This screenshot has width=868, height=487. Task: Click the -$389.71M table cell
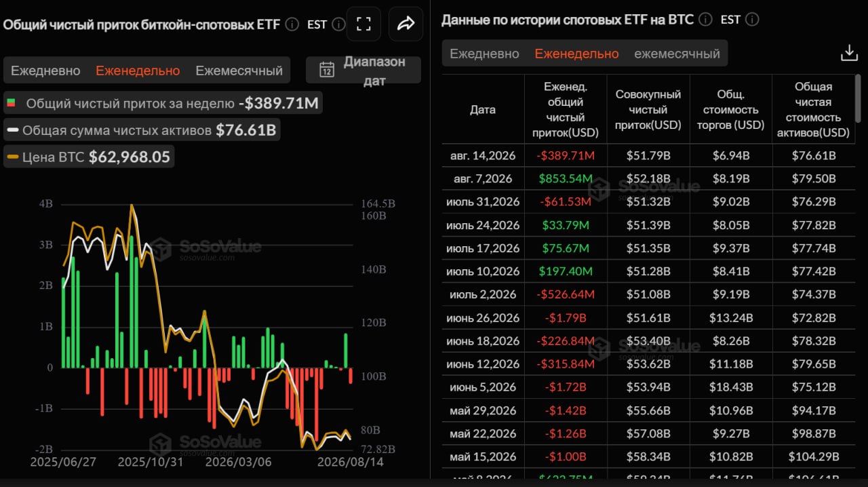point(566,155)
